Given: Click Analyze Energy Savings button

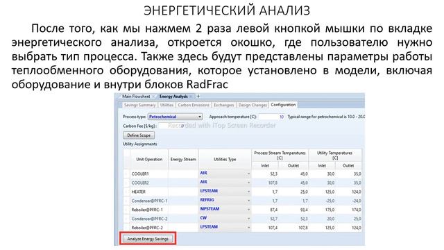Looking at the screenshot, I should (x=148, y=239).
